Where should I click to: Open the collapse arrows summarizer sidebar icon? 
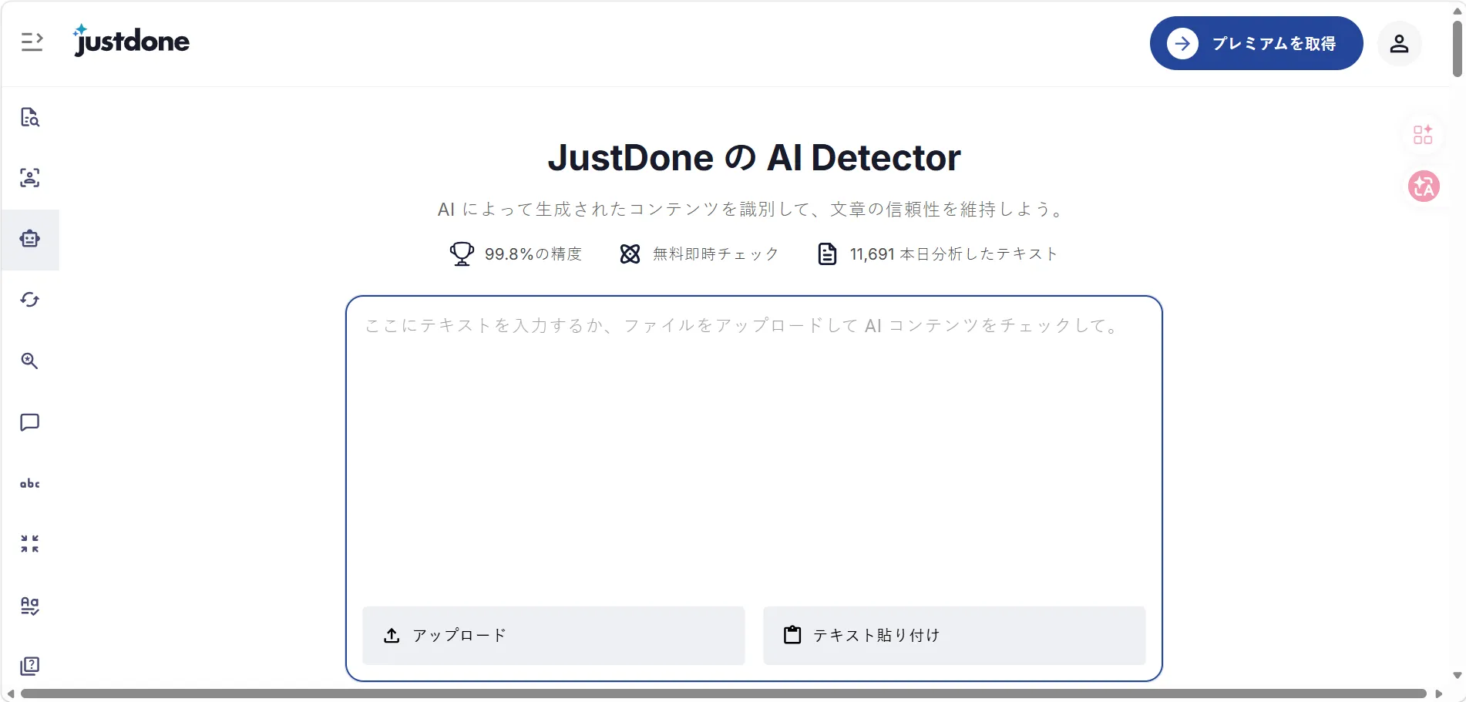point(30,544)
